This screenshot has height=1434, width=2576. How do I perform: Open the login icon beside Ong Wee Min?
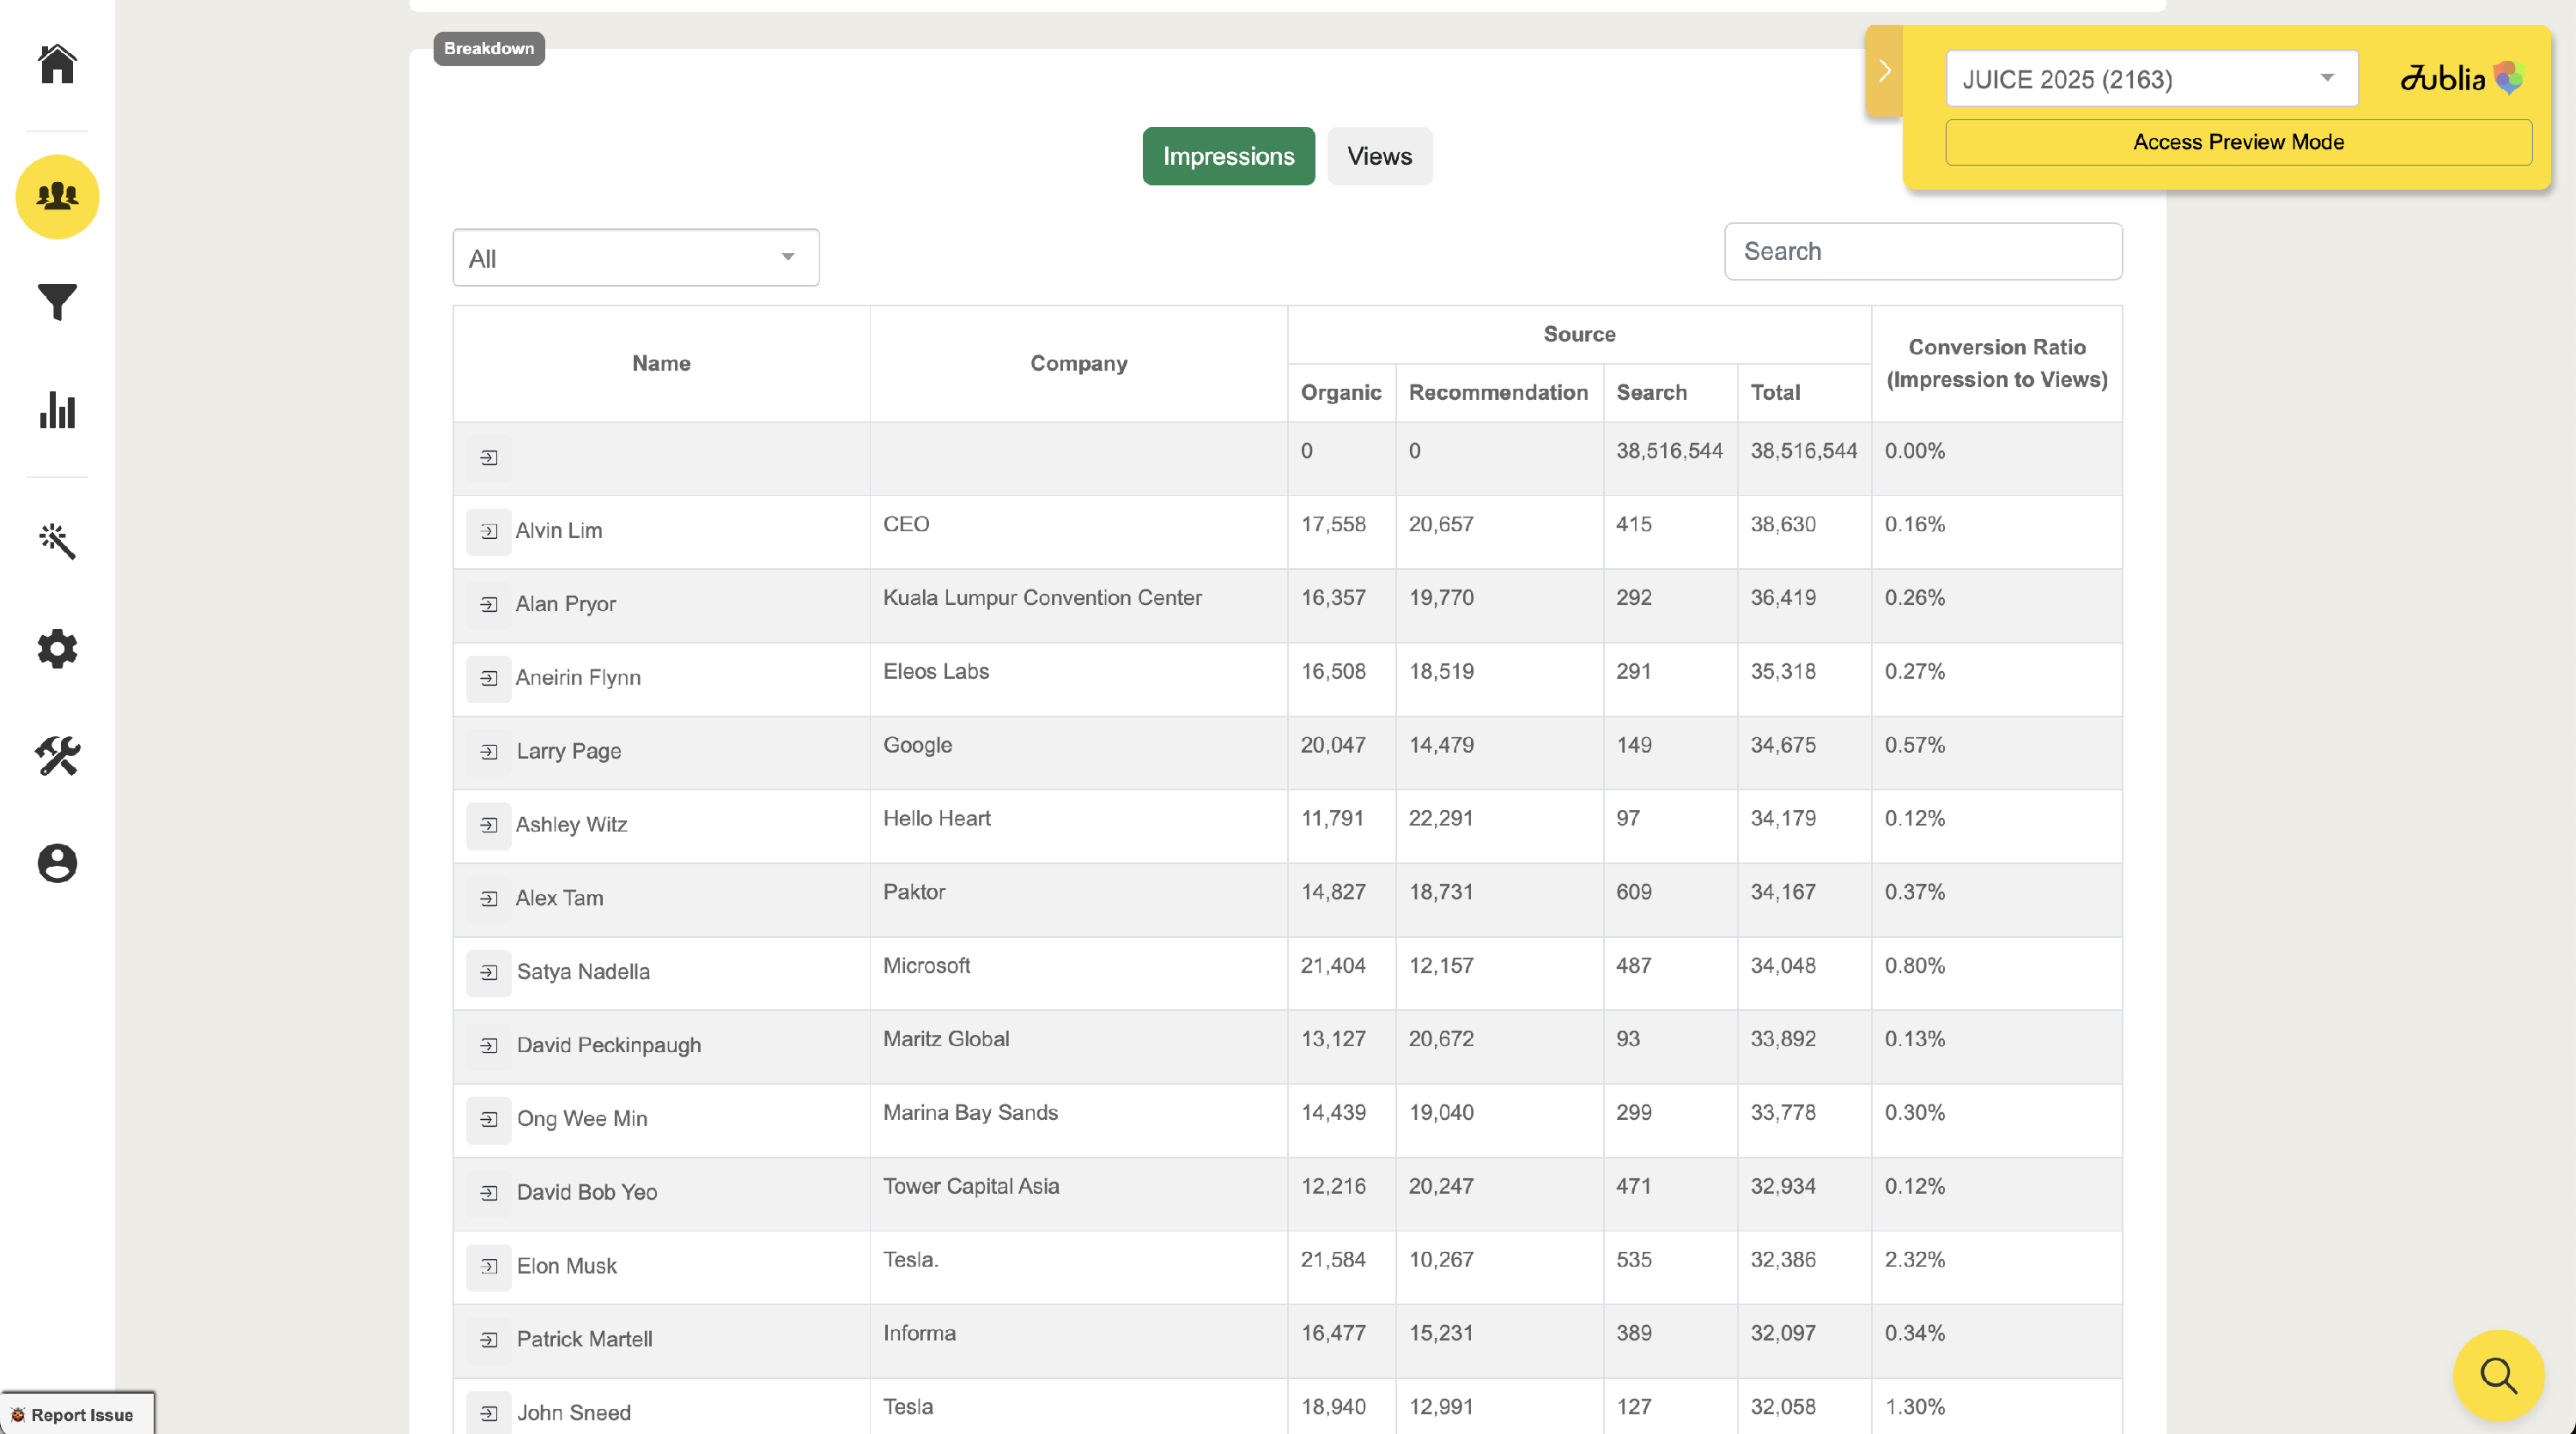489,1119
